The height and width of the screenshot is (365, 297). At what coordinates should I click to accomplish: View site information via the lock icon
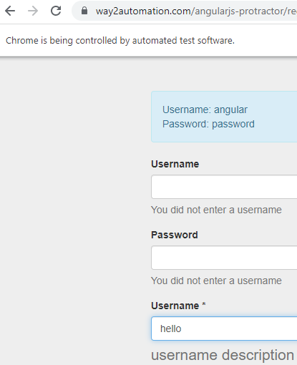[x=84, y=11]
